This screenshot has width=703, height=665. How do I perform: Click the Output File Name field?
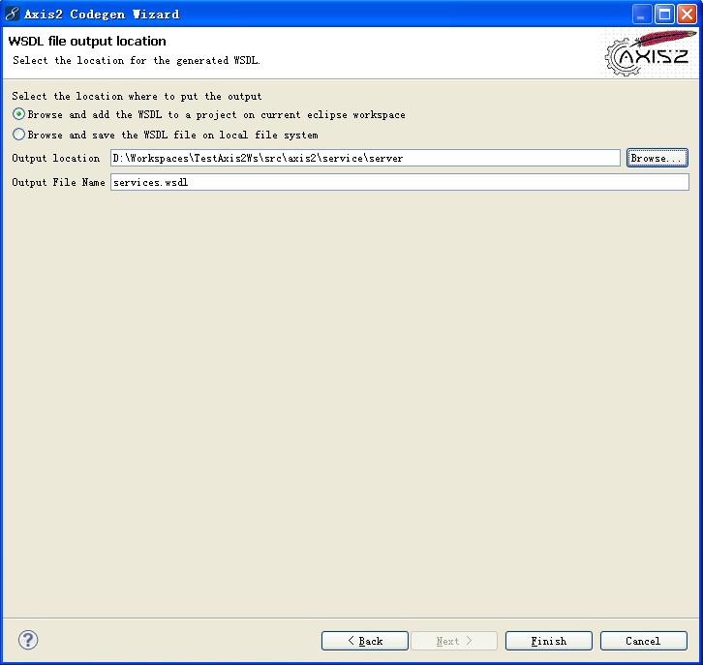pyautogui.click(x=400, y=182)
